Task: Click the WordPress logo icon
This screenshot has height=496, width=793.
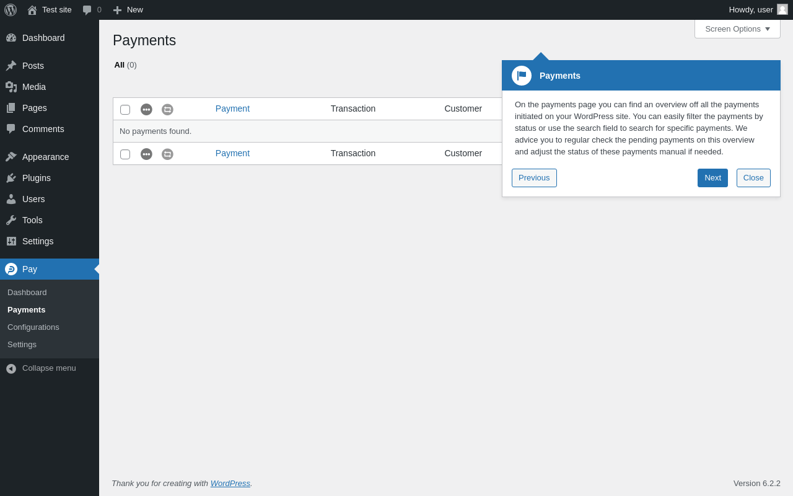Action: tap(11, 10)
